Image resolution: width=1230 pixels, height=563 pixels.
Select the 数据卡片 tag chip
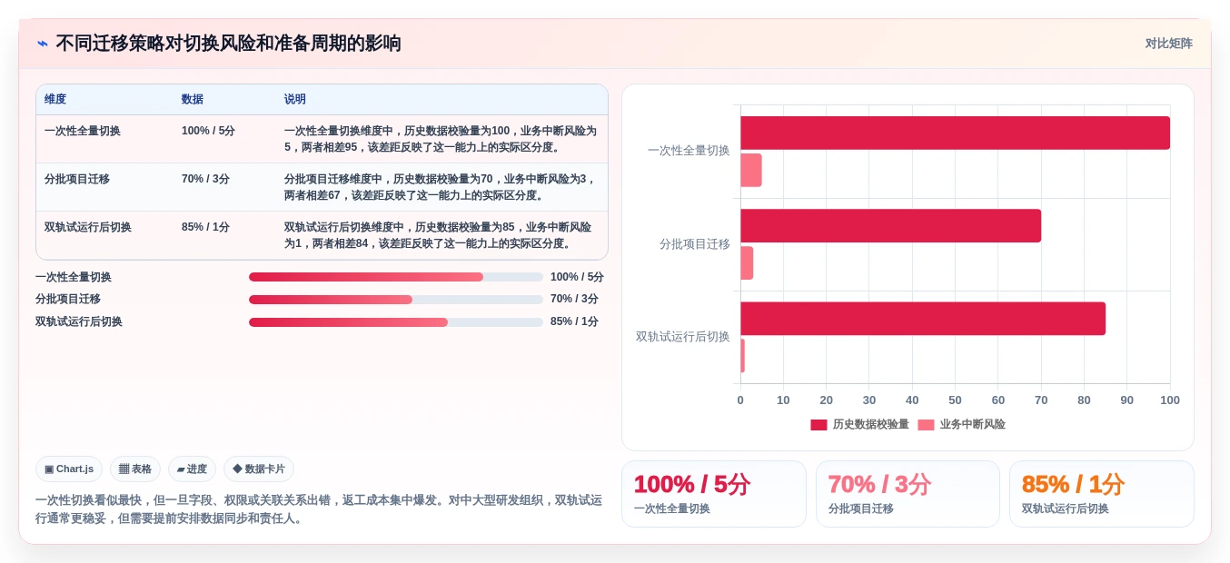[x=259, y=469]
